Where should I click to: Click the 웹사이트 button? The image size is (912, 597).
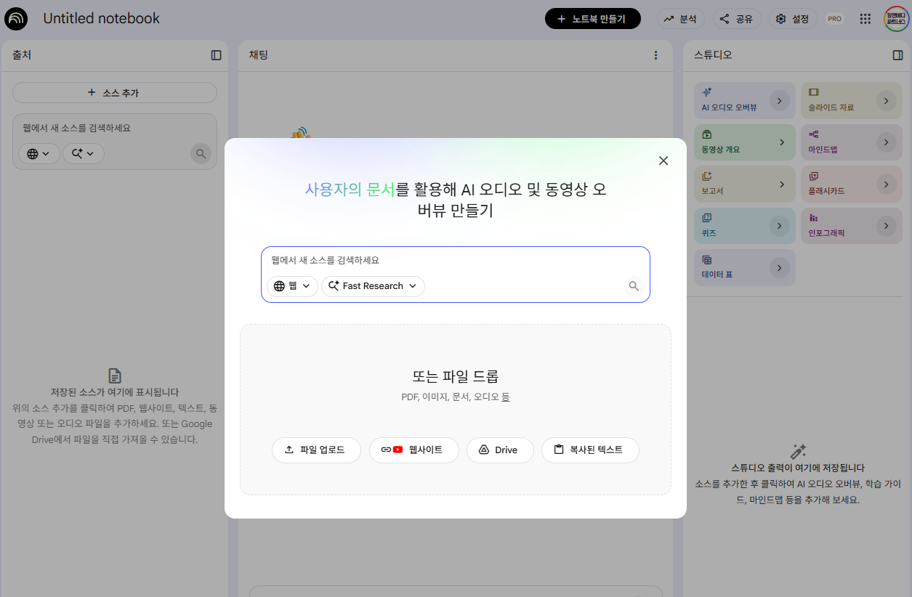(414, 450)
